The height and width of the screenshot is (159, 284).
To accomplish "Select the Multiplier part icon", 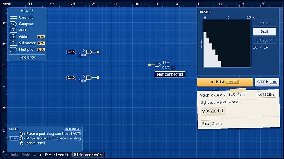I will click(13, 50).
